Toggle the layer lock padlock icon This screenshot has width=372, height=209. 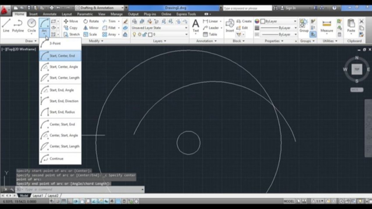tap(145, 34)
